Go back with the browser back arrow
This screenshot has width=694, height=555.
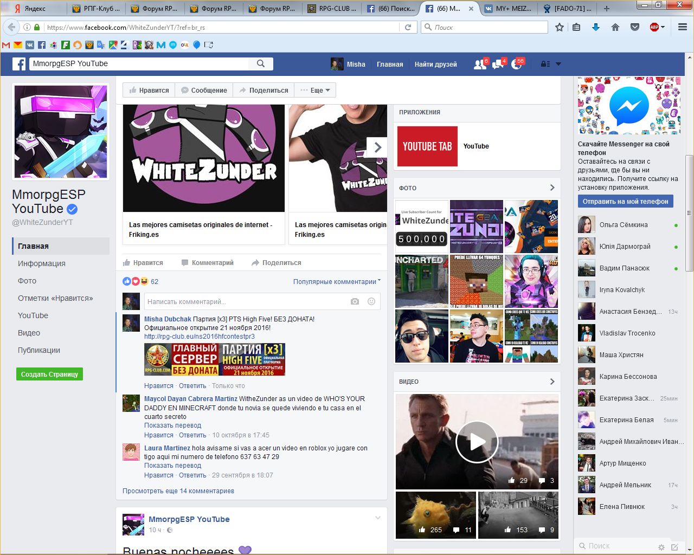click(11, 27)
